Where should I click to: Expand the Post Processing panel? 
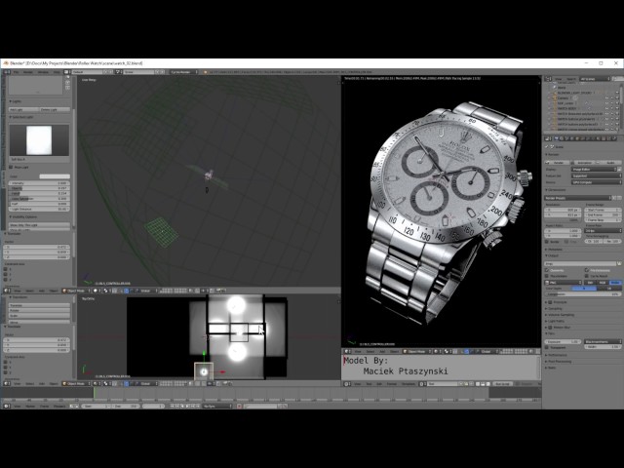click(x=559, y=362)
